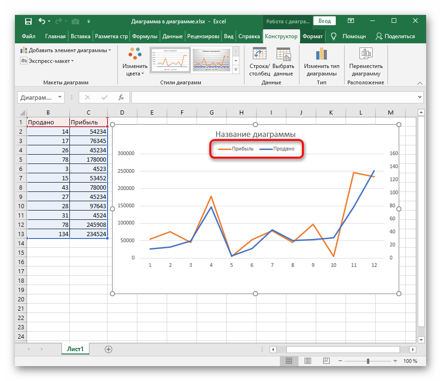Viewport: 441px width, 381px height.
Task: Switch to Page Layout view in status bar
Action: (308, 361)
